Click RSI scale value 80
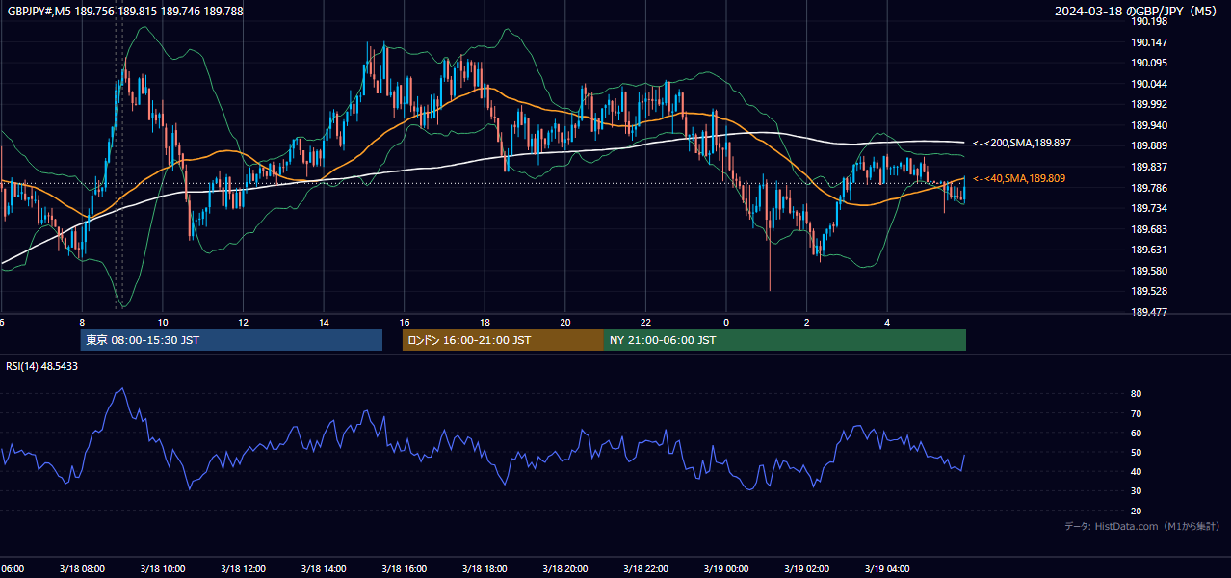The height and width of the screenshot is (578, 1231). point(1137,394)
